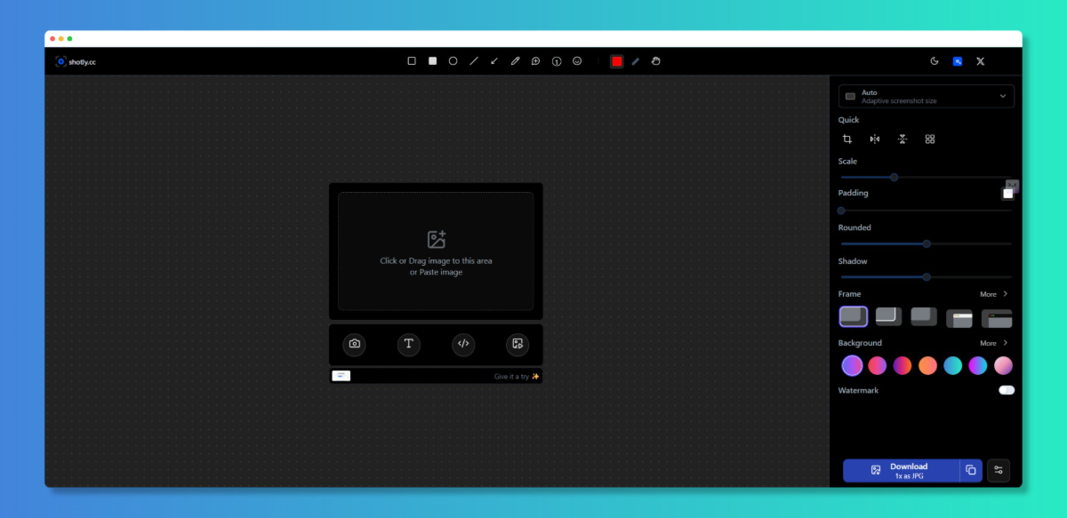Screen dimensions: 1067x518
Task: Switch theme with the moon icon
Action: click(935, 61)
